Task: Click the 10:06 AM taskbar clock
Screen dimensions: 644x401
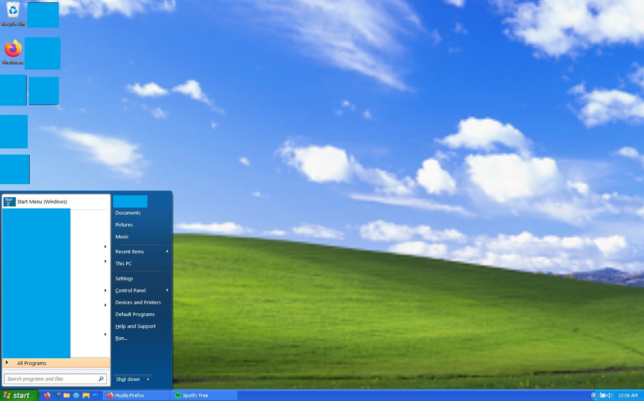Action: (627, 395)
